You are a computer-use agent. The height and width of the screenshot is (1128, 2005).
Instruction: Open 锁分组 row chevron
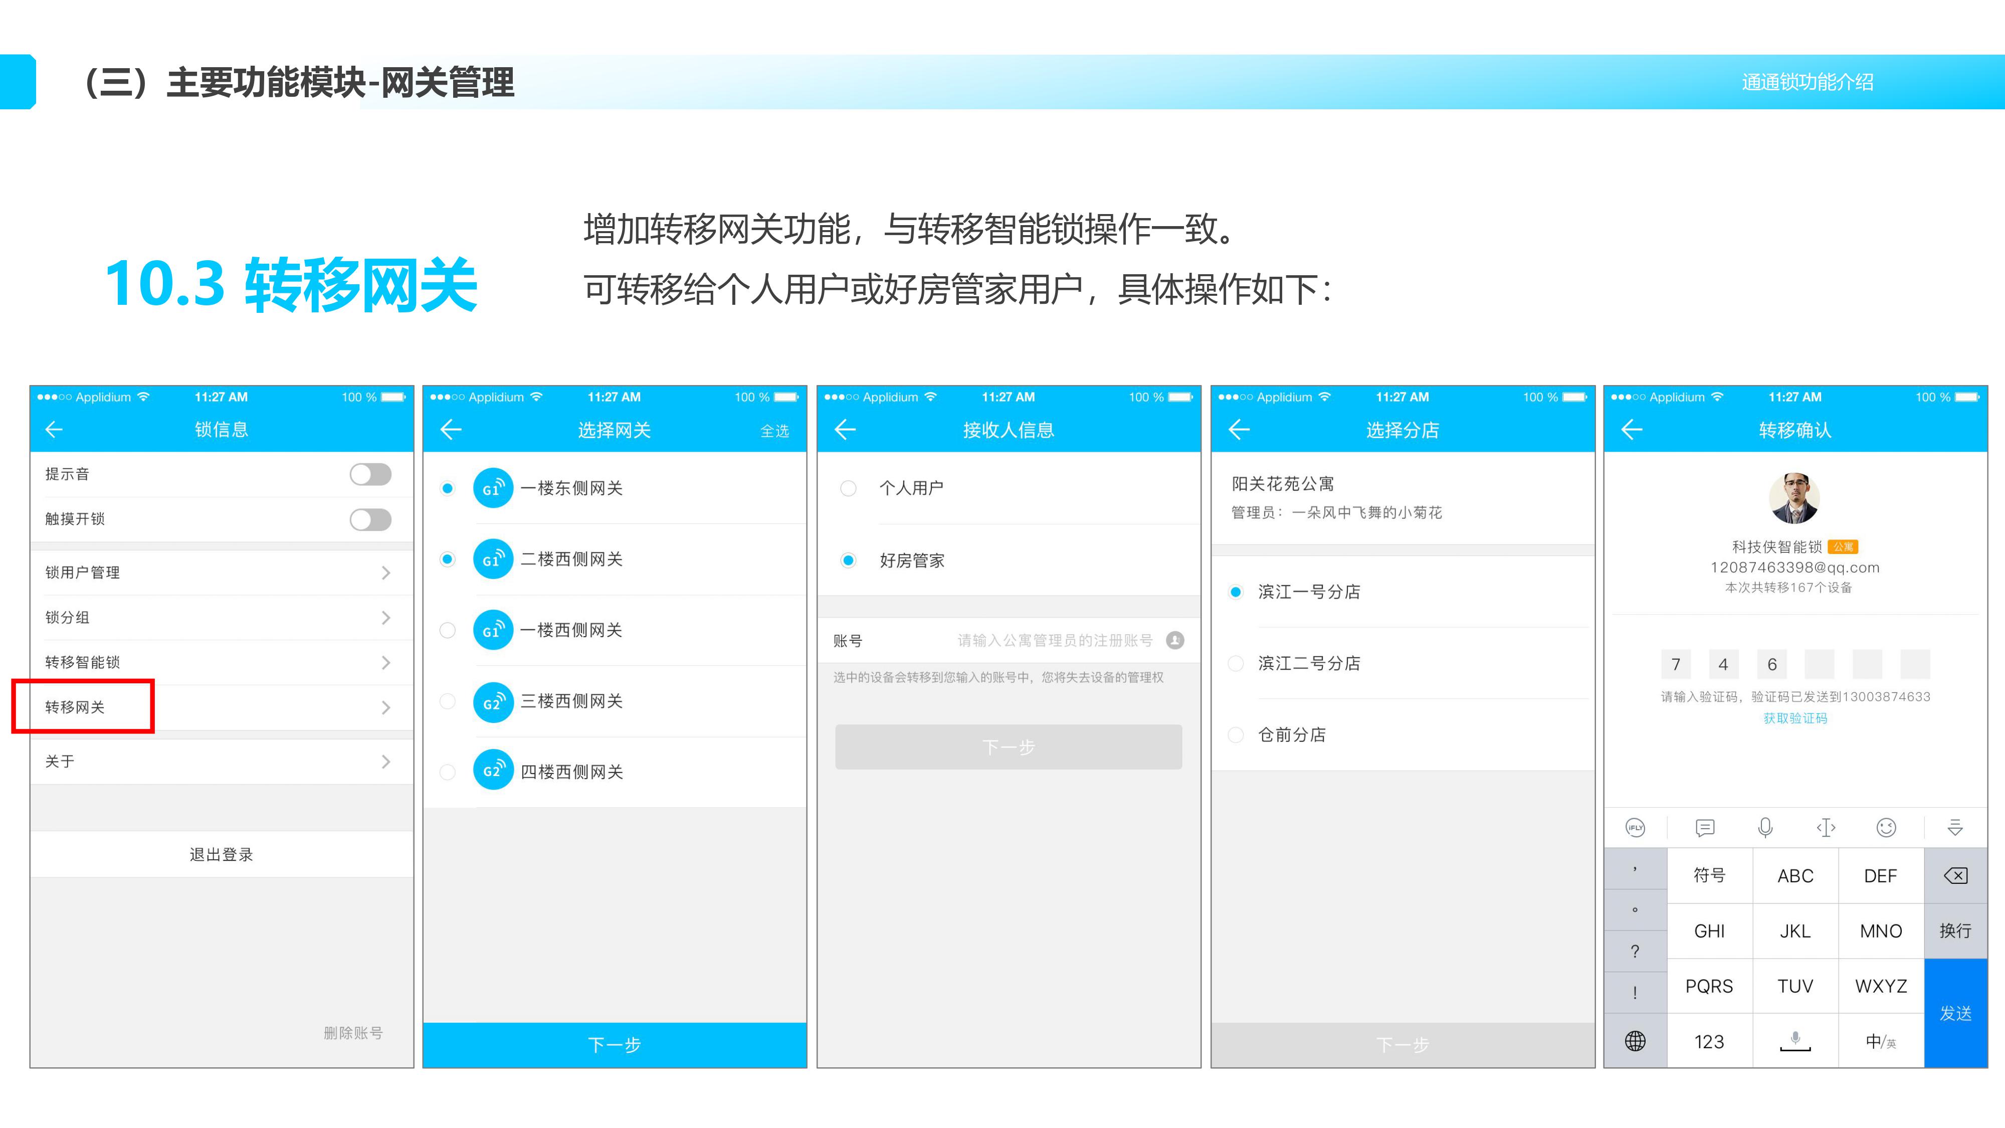pos(385,618)
